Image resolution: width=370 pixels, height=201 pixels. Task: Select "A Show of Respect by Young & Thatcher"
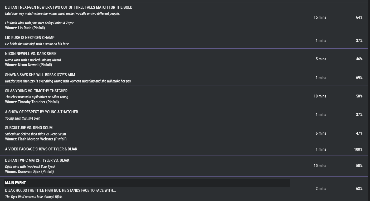click(41, 112)
